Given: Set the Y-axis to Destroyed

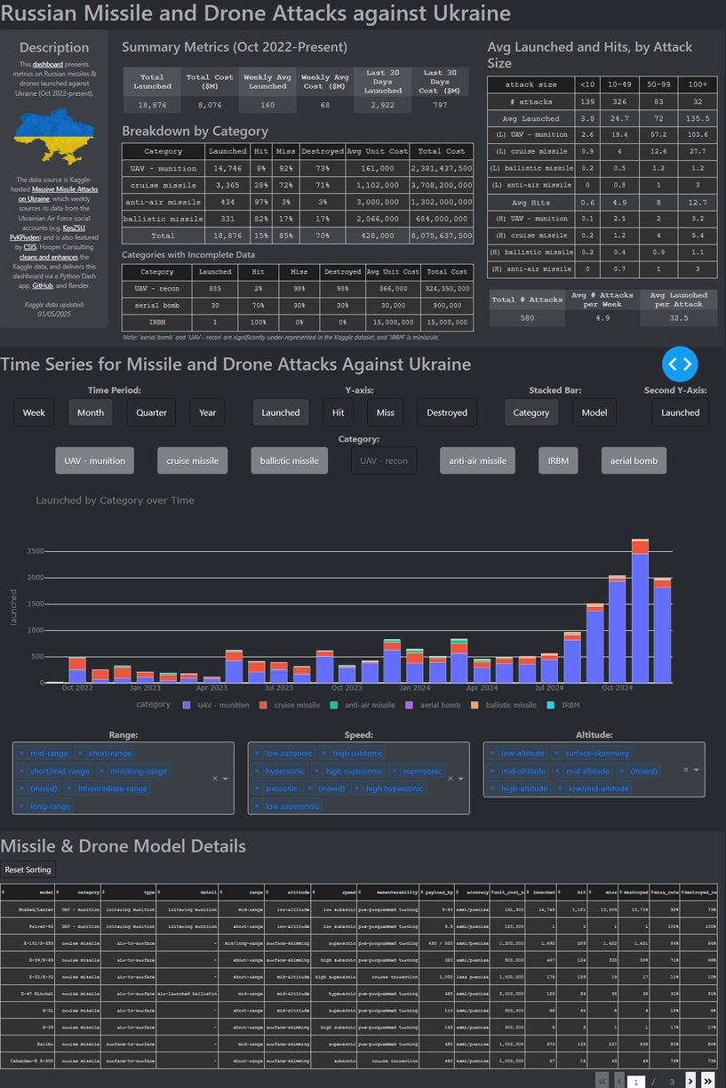Looking at the screenshot, I should 447,412.
